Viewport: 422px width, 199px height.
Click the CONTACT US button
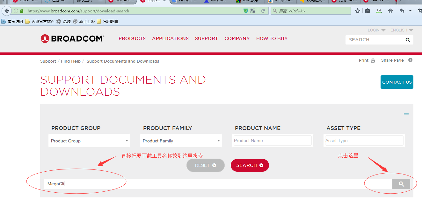397,82
